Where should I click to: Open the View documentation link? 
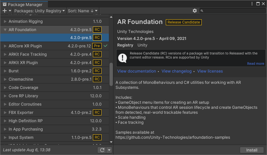point(136,71)
